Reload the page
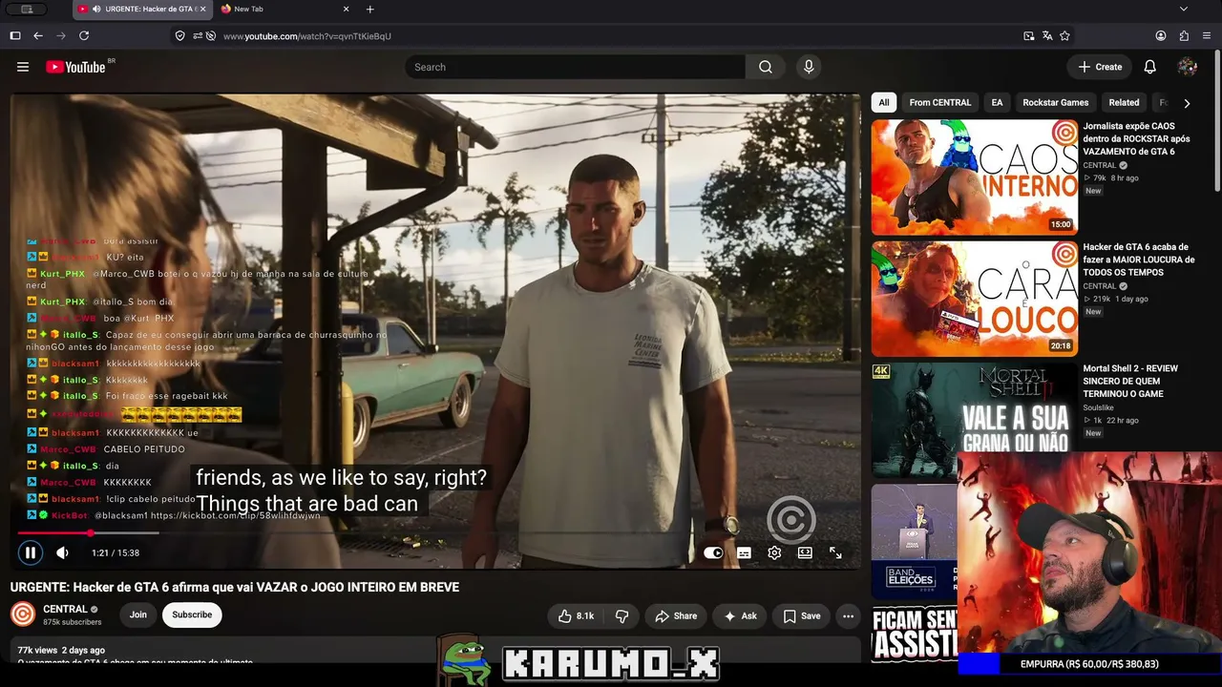The image size is (1222, 687). (84, 36)
